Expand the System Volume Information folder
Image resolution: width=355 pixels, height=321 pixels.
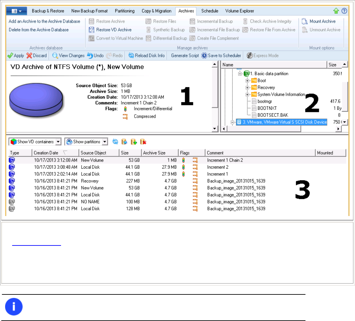tap(247, 94)
